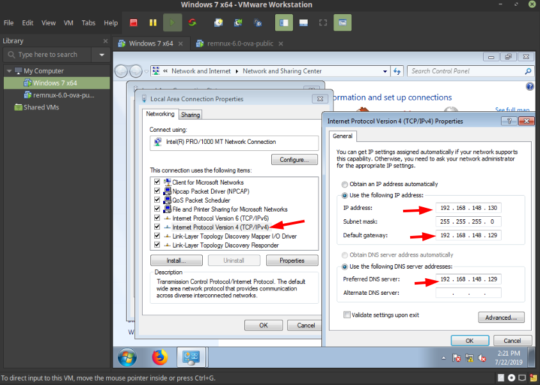This screenshot has height=385, width=540.
Task: Open the Tabs menu
Action: (88, 23)
